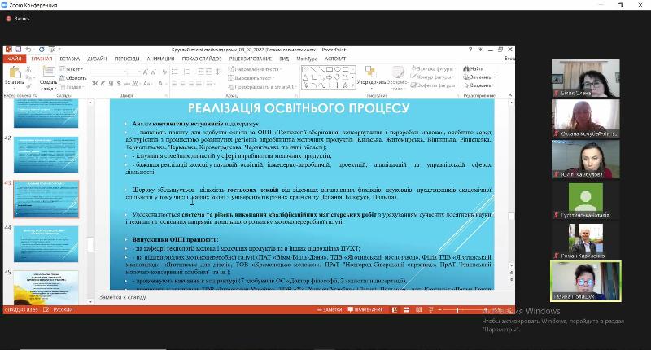Open the Layout (Макет) dropdown
The height and width of the screenshot is (350, 651).
(x=71, y=69)
